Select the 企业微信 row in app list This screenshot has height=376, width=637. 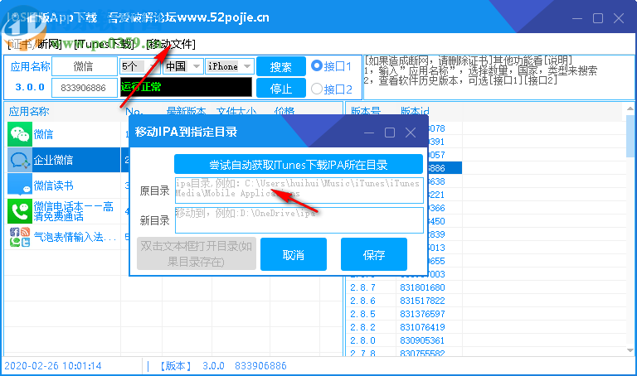click(x=67, y=160)
